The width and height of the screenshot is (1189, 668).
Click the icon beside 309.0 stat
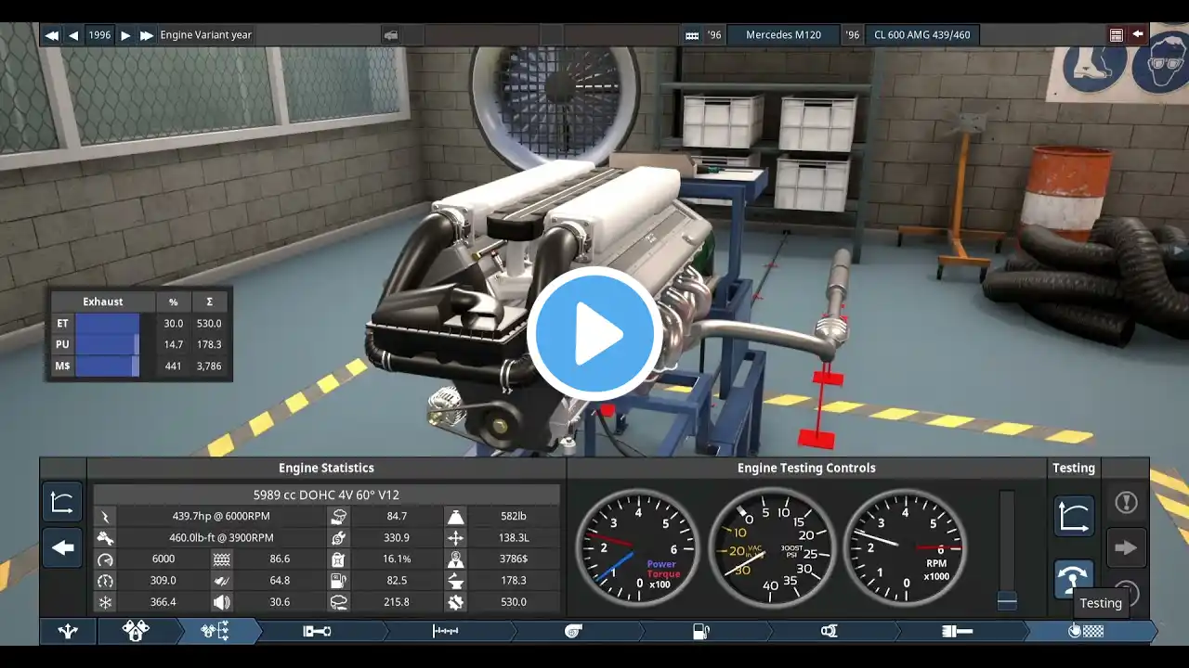105,580
